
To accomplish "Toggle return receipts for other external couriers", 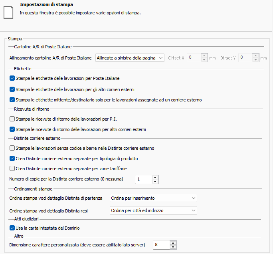I will coord(12,129).
